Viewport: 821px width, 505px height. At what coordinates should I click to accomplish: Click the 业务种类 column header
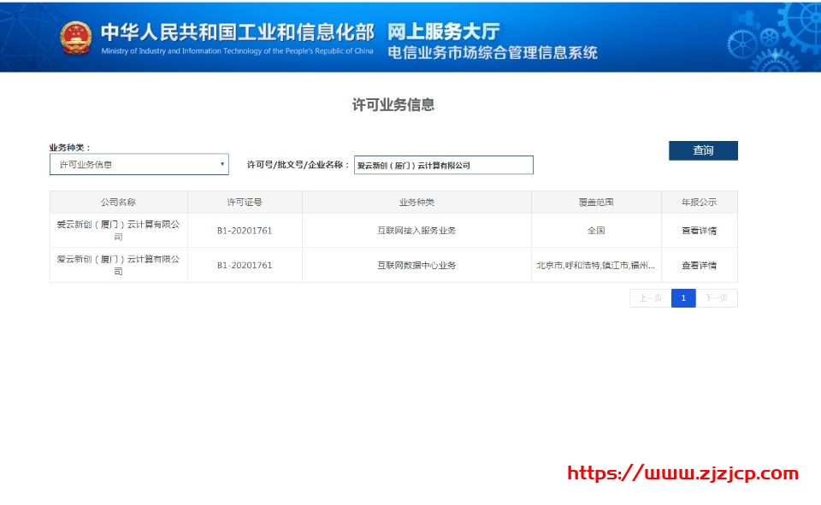416,202
